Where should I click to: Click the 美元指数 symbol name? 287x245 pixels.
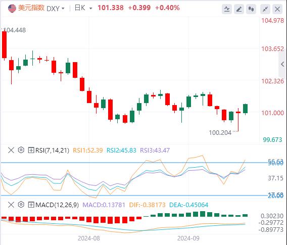tap(31, 8)
